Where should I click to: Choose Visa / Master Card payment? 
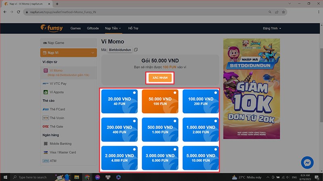[x=69, y=152]
